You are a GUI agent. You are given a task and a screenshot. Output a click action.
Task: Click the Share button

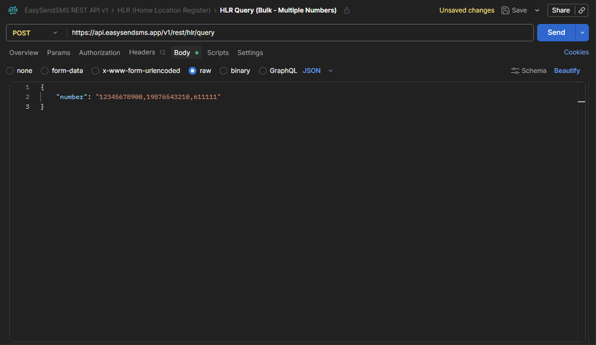[561, 10]
